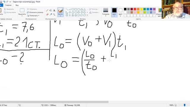The height and width of the screenshot is (107, 190).
Task: Switch to the Главная tab
Action: [x=8, y=5]
